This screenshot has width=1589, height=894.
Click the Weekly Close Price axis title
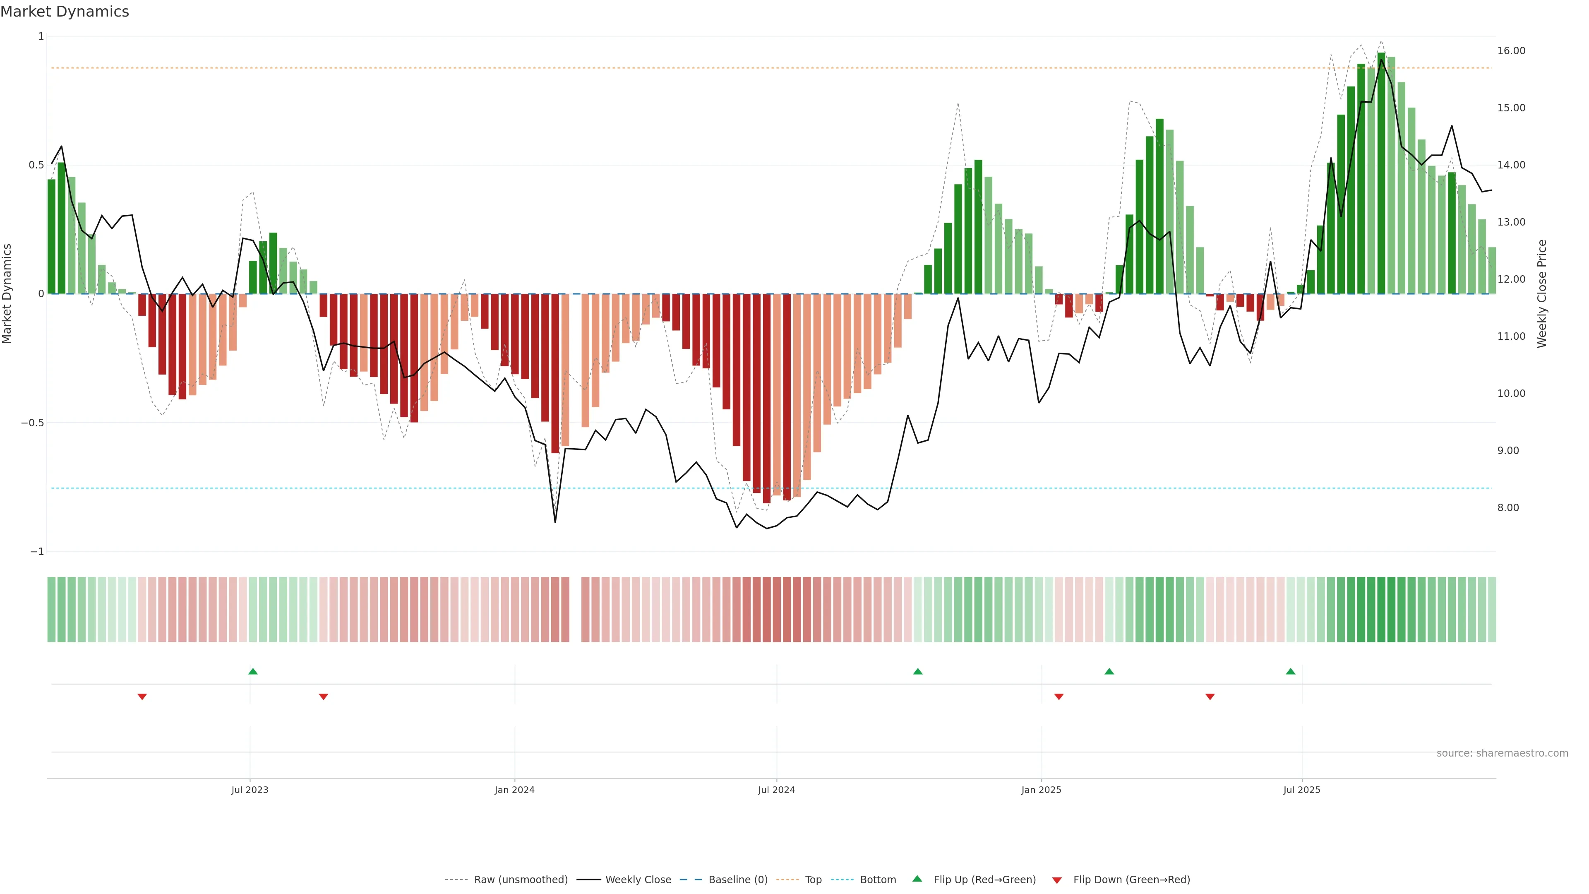(x=1541, y=294)
